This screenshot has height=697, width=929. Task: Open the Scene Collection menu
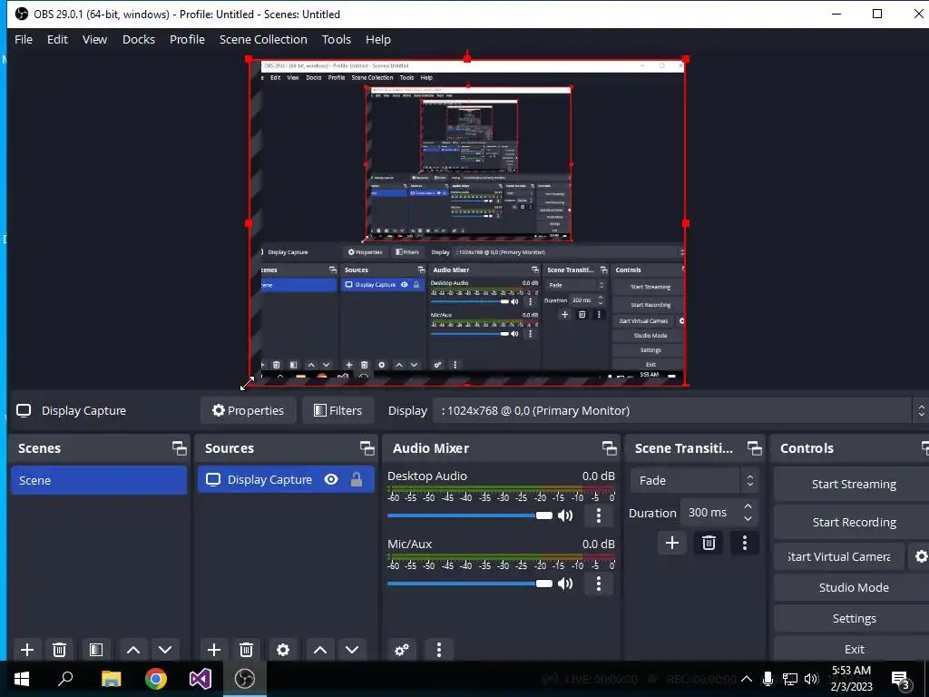pyautogui.click(x=263, y=39)
